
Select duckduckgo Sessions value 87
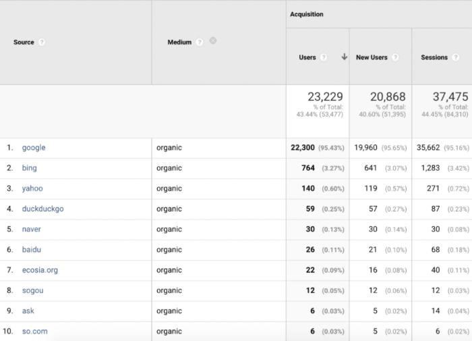coord(436,209)
